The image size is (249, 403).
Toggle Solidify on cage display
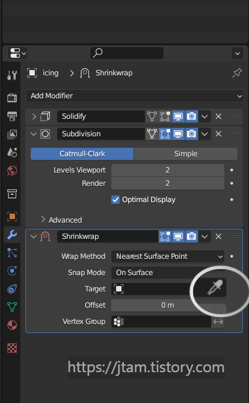tap(152, 116)
